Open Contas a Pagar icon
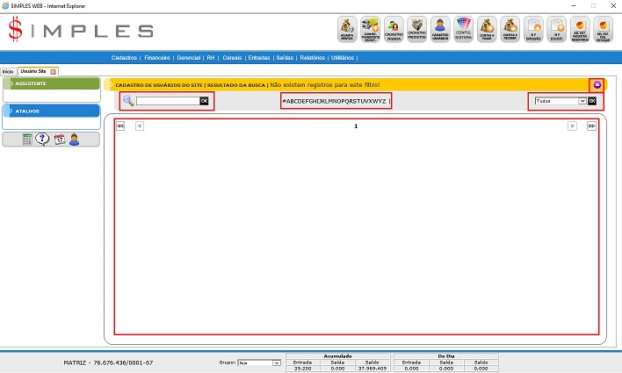This screenshot has width=622, height=373. coord(487,29)
